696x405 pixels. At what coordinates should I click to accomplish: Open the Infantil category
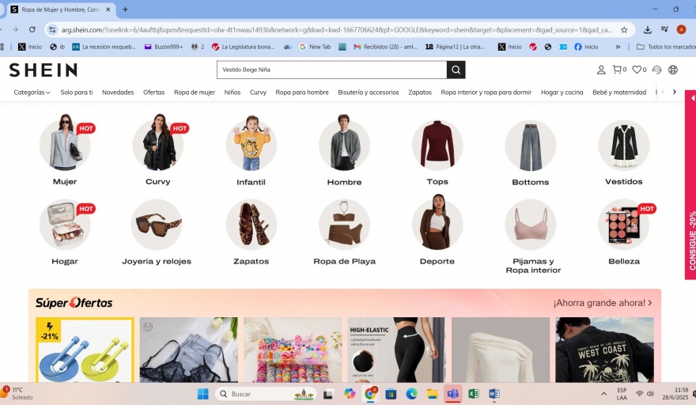252,150
